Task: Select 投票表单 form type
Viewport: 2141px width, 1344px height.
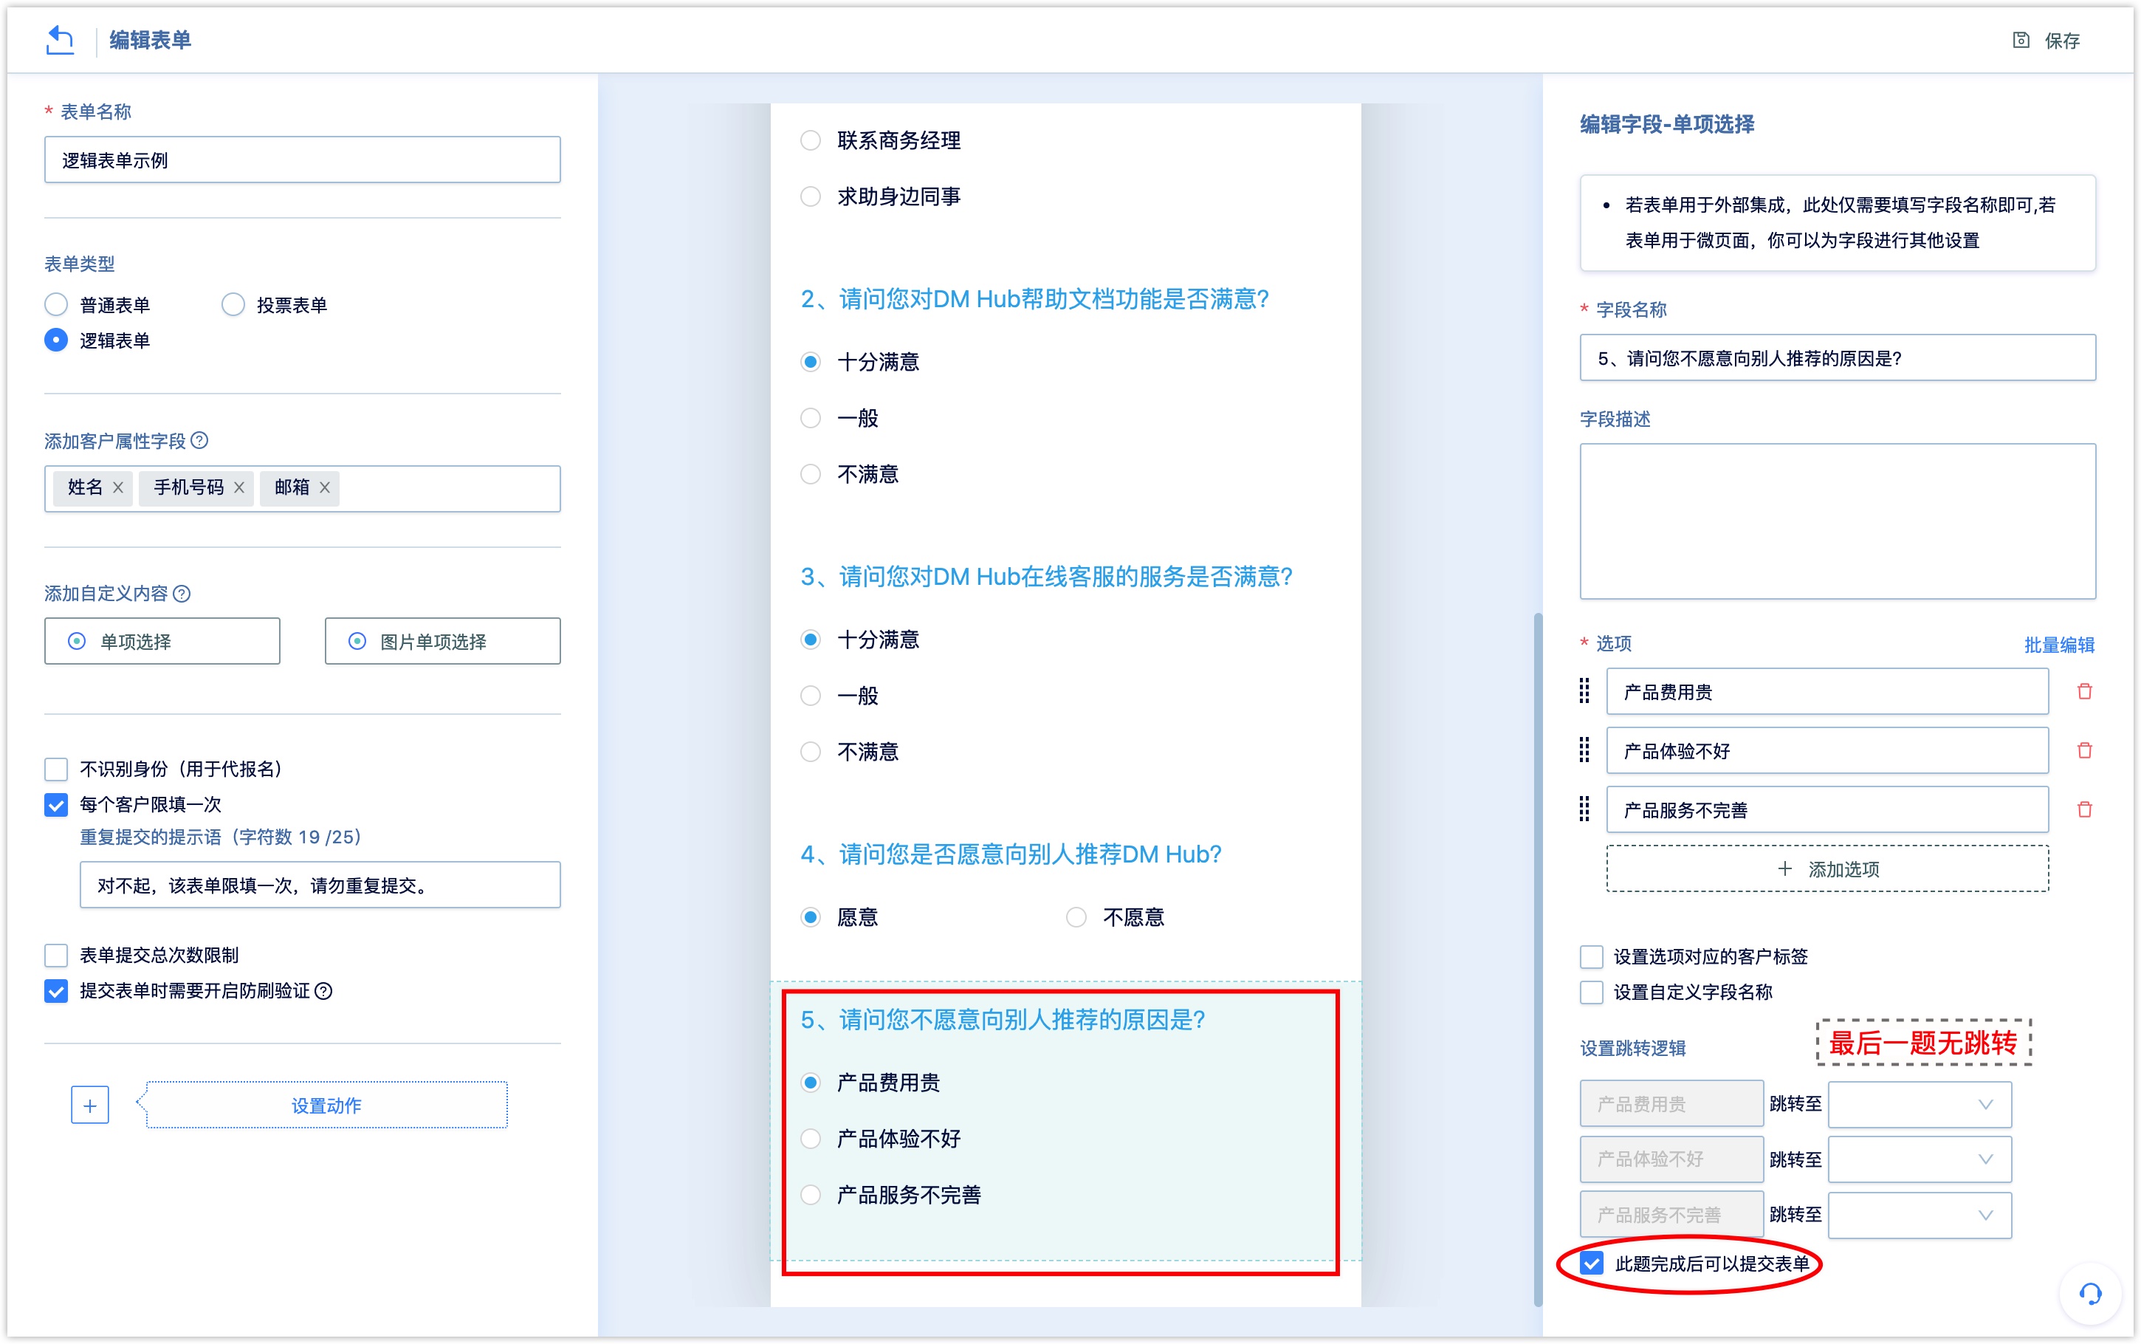Action: [233, 305]
